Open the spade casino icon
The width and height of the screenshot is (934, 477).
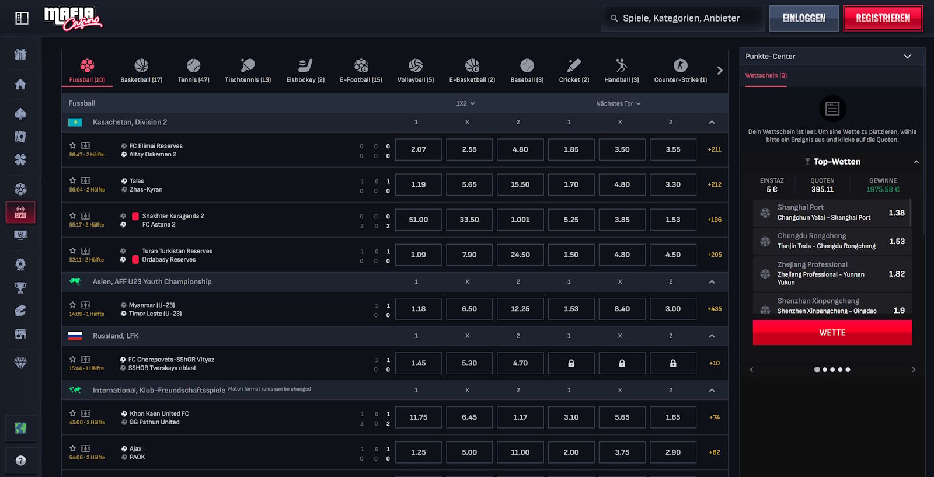pyautogui.click(x=20, y=113)
